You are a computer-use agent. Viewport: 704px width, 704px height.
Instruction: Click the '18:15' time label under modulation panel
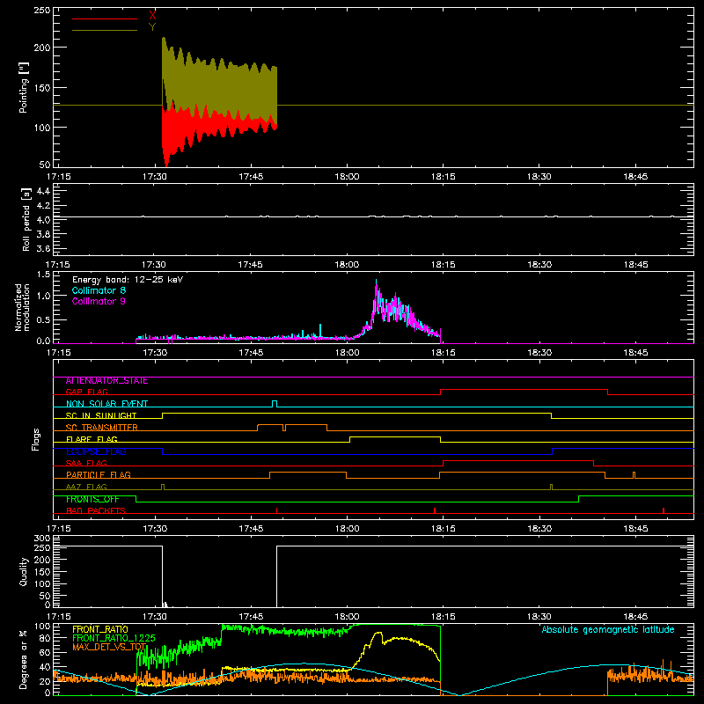443,353
